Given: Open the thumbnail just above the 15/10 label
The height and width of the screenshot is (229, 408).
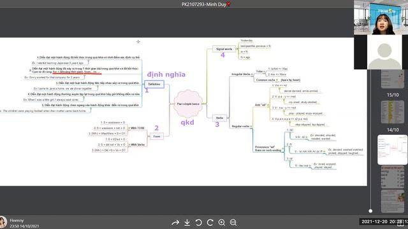Looking at the screenshot, I should [393, 79].
